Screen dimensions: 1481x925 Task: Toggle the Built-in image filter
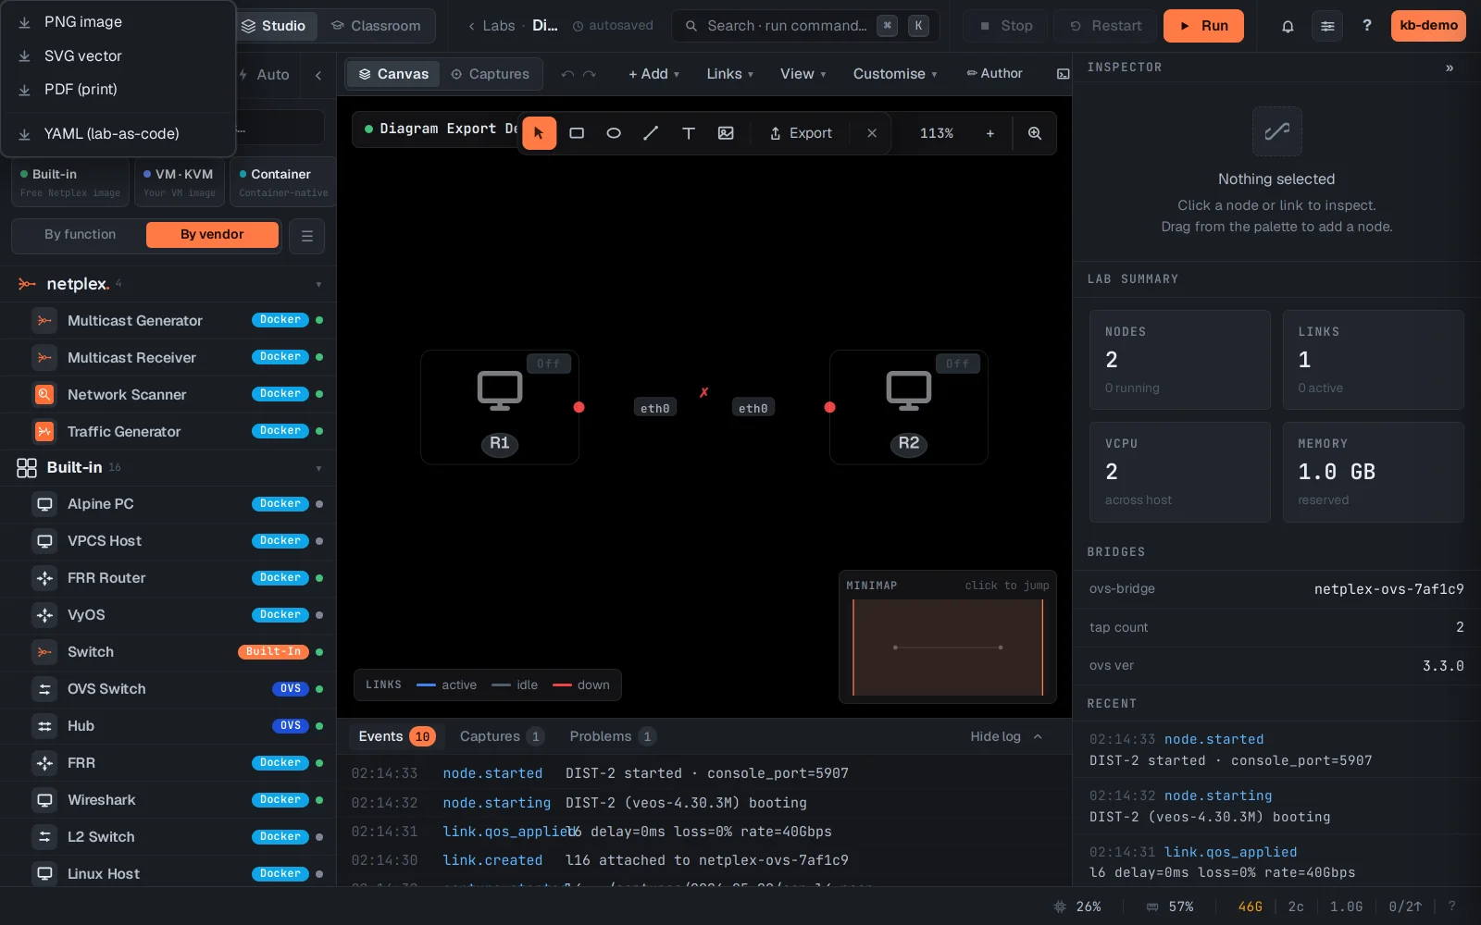click(x=70, y=182)
